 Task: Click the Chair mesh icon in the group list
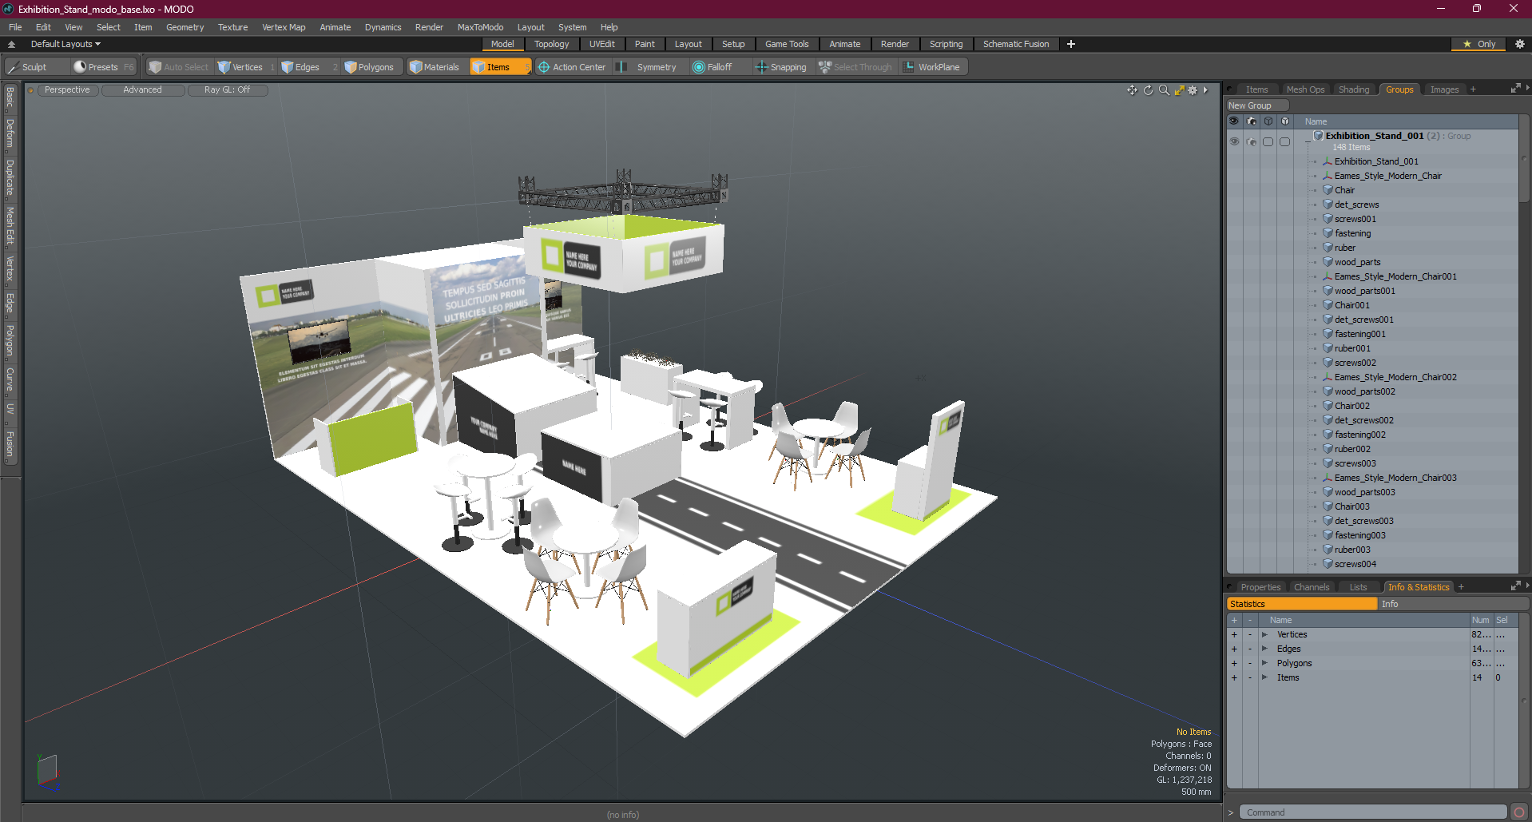pyautogui.click(x=1328, y=190)
